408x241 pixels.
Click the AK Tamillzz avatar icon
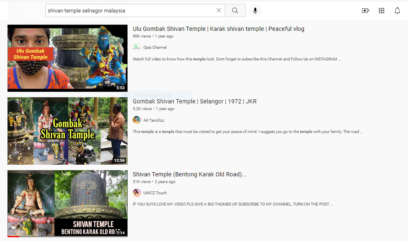[x=137, y=120]
